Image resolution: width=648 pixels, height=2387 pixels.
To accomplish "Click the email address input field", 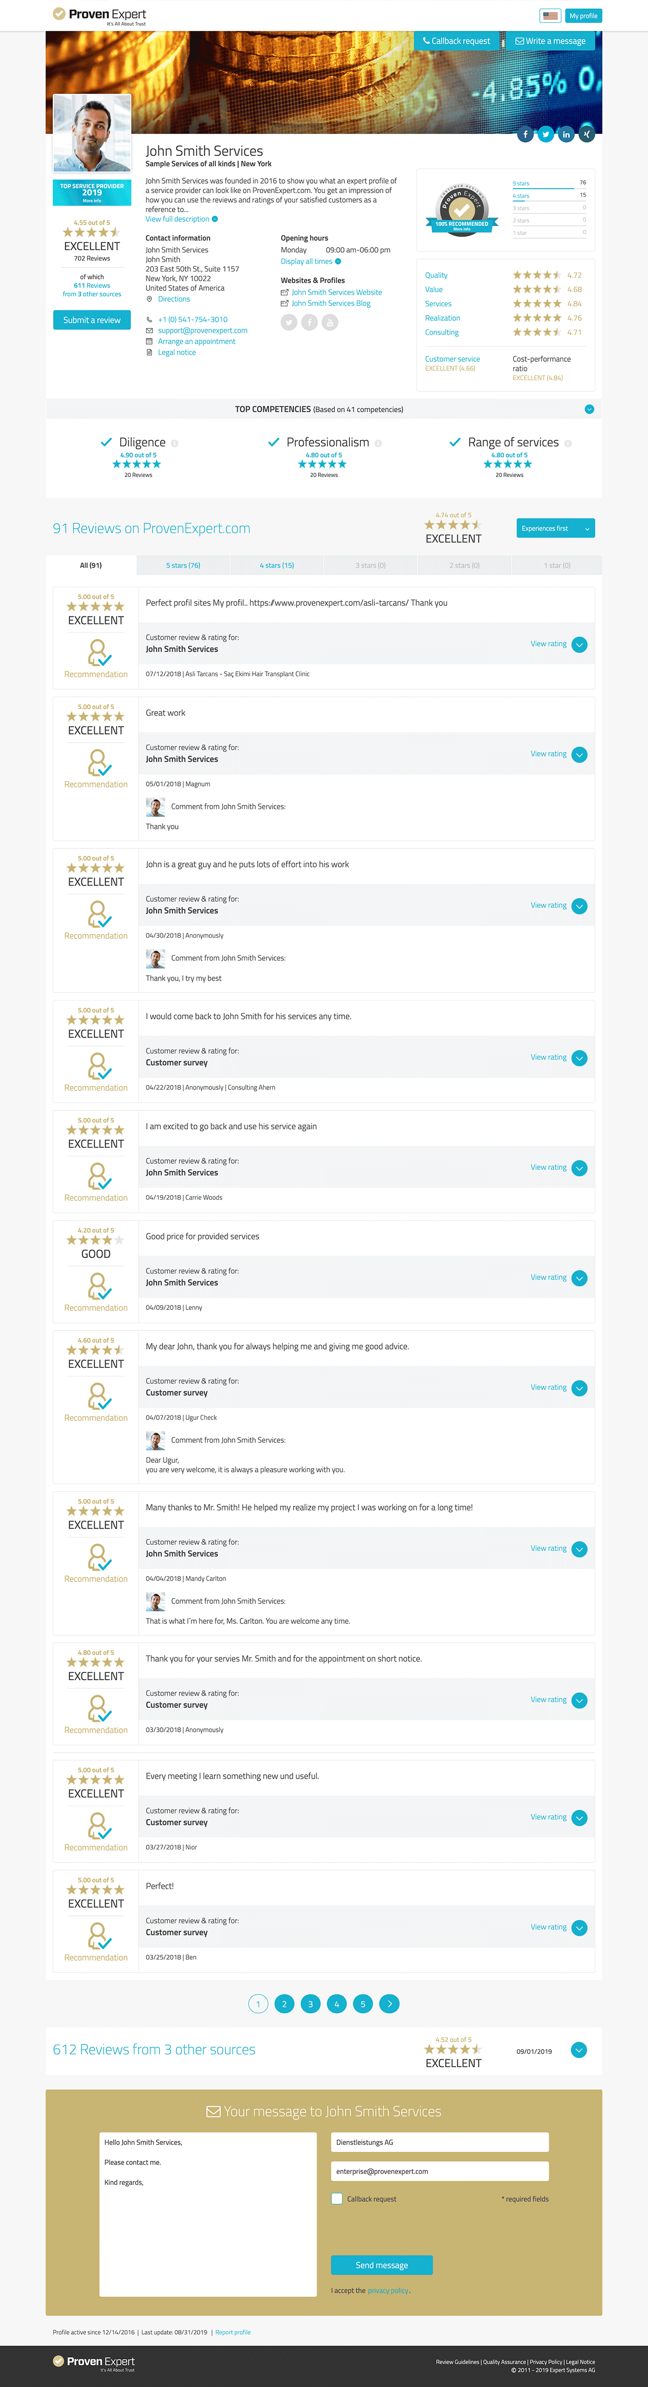I will [x=440, y=2171].
